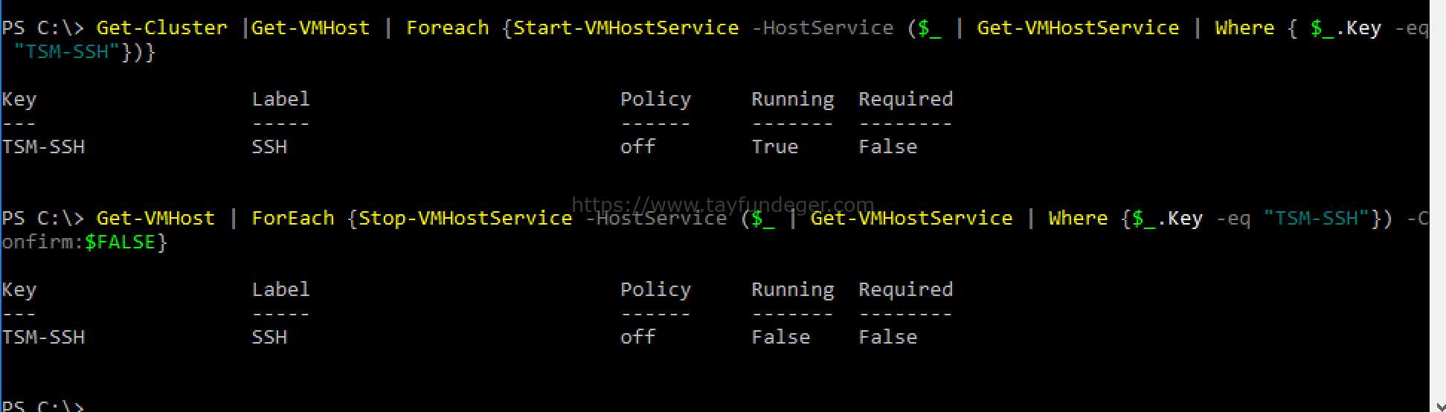Click the watermark URL tayfundeger.com
This screenshot has width=1446, height=412.
coord(722,205)
